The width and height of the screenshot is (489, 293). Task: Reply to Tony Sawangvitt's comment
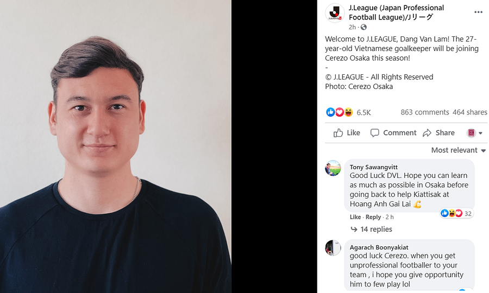coord(373,217)
